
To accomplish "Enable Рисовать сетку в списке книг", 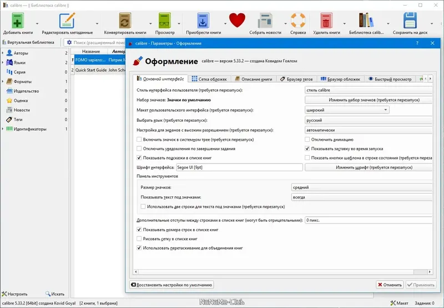I will [139, 239].
